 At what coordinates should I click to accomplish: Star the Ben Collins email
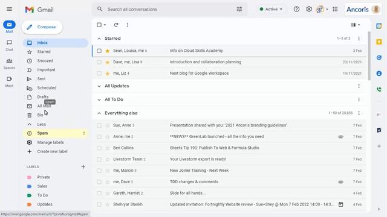[x=108, y=148]
